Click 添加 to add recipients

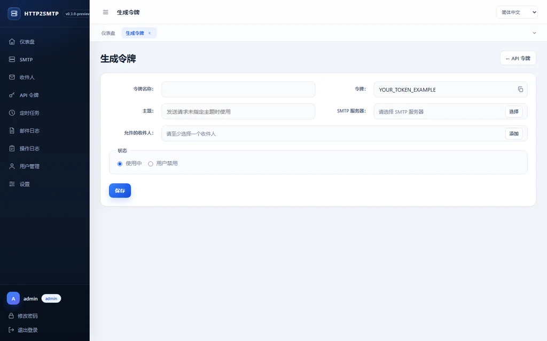[514, 133]
